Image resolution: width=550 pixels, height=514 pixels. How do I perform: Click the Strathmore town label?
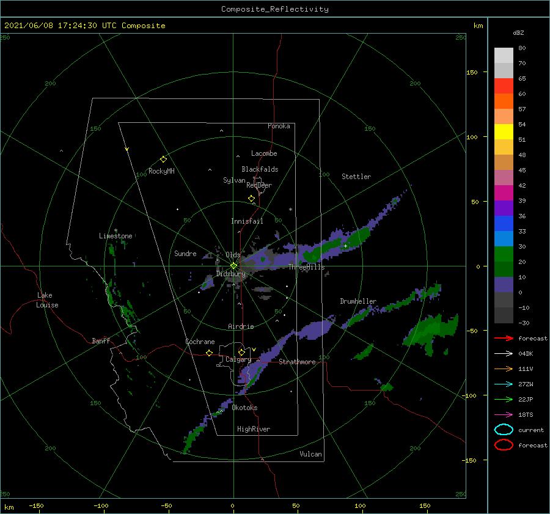(x=297, y=362)
